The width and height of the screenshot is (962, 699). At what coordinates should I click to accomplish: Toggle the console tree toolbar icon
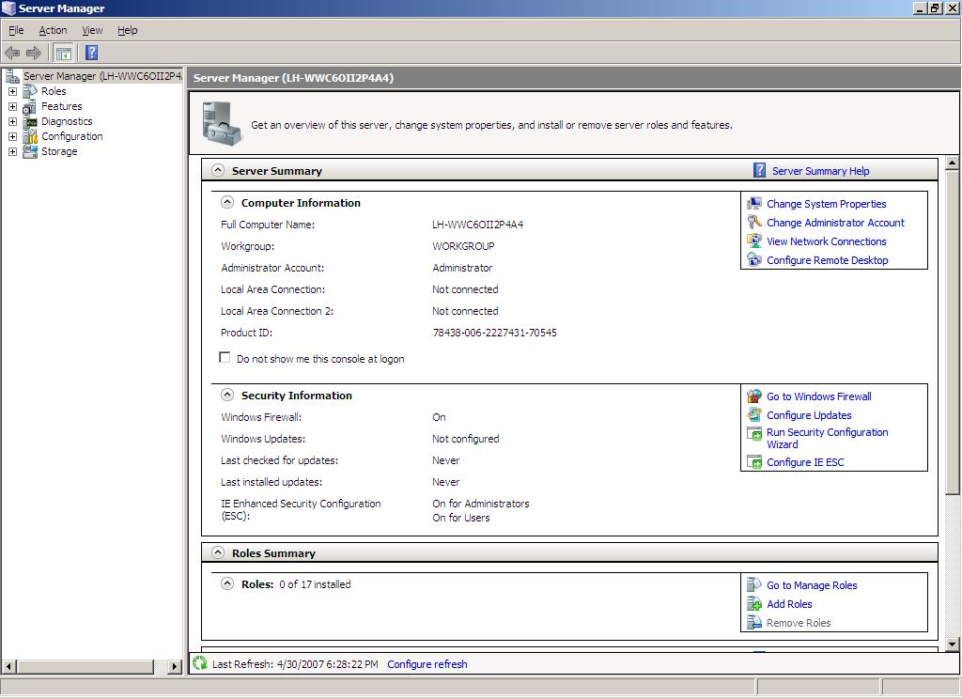pos(63,53)
